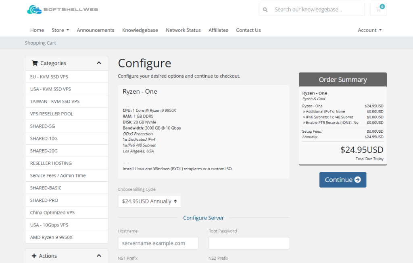Click the Actions plus icon
This screenshot has height=263, width=413.
pos(33,256)
